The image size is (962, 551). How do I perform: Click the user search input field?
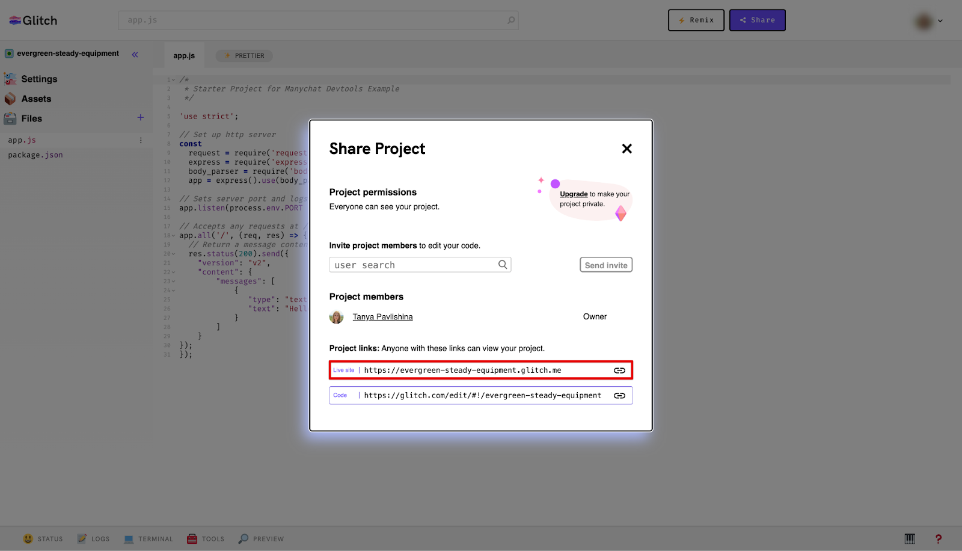pos(420,265)
